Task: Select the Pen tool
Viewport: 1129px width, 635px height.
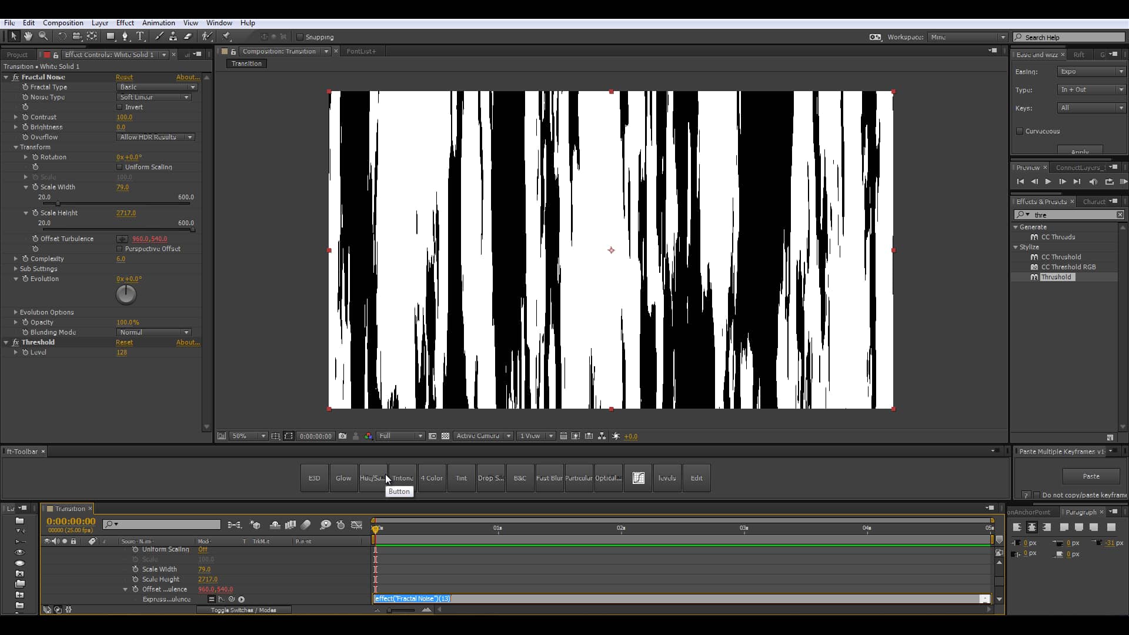Action: [x=126, y=36]
